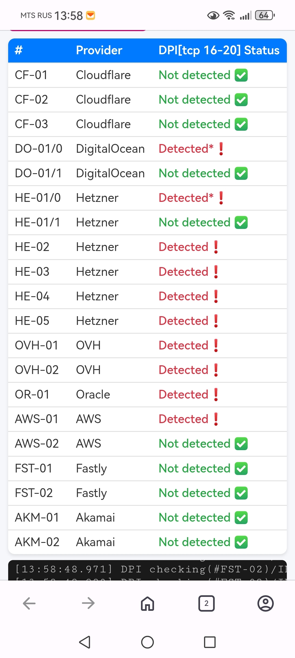Screen dimensions: 295x658
Task: Go to browser home page
Action: pyautogui.click(x=147, y=603)
